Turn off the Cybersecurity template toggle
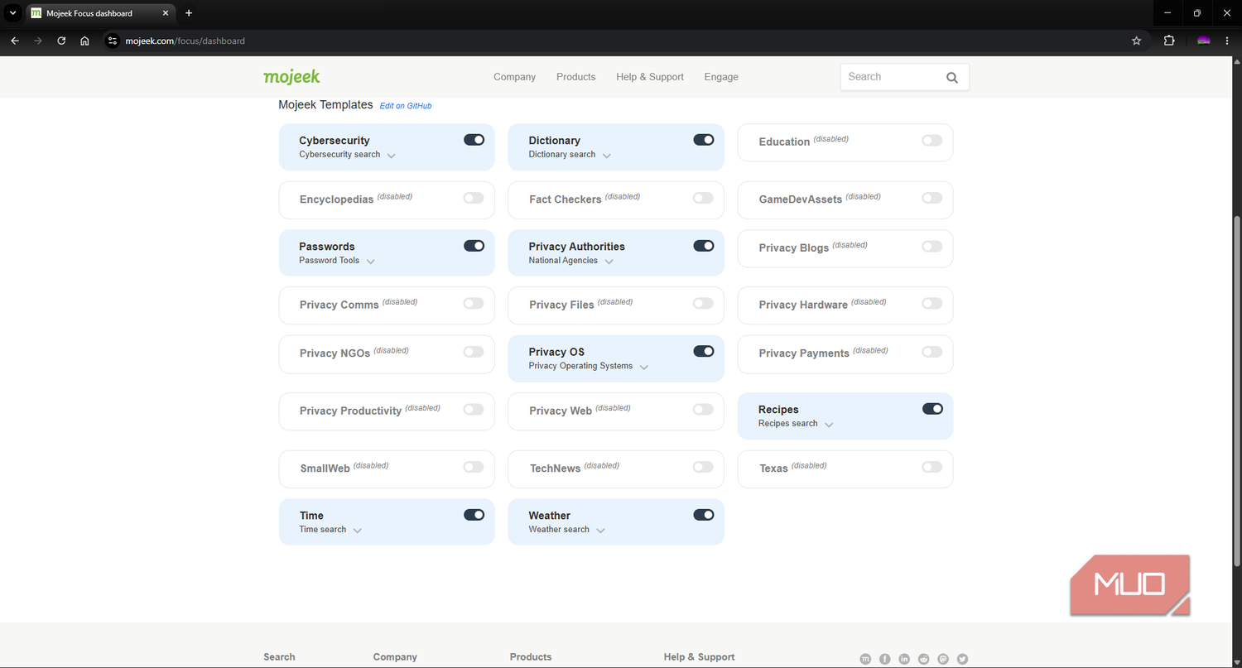 [x=474, y=140]
